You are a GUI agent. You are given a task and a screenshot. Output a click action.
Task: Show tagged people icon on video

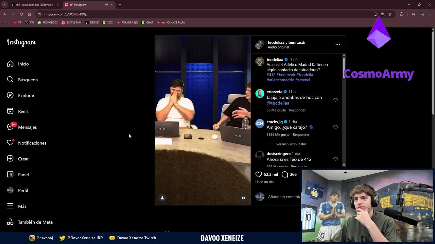tap(162, 198)
